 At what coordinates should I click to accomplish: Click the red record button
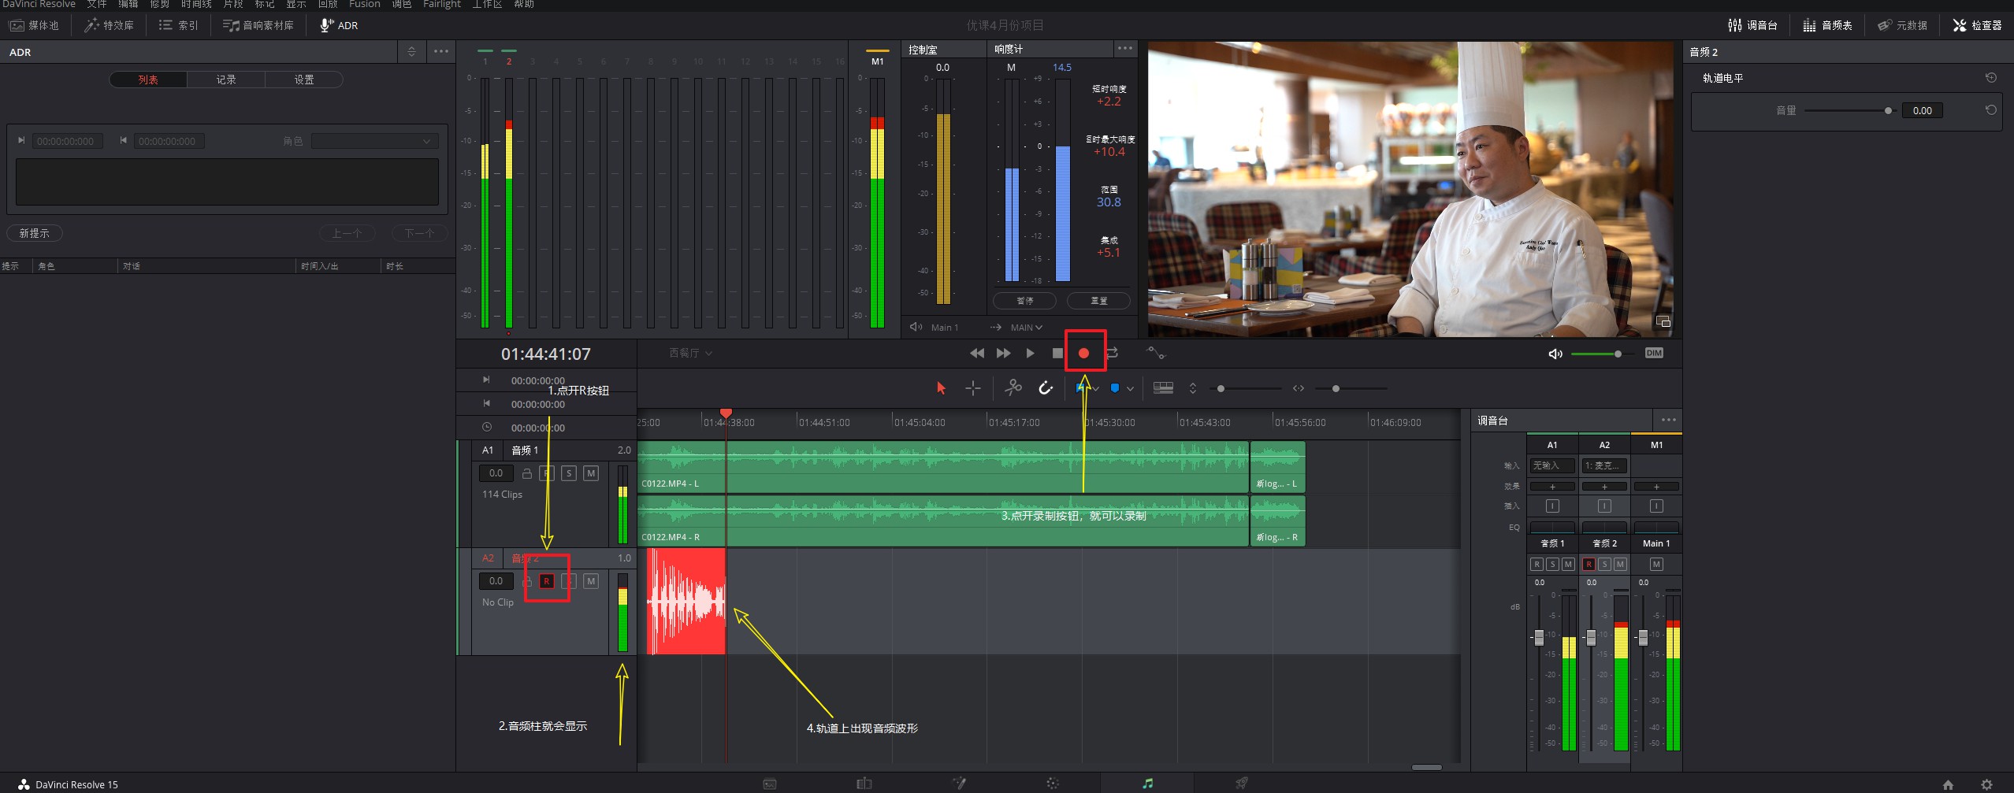pyautogui.click(x=1084, y=354)
